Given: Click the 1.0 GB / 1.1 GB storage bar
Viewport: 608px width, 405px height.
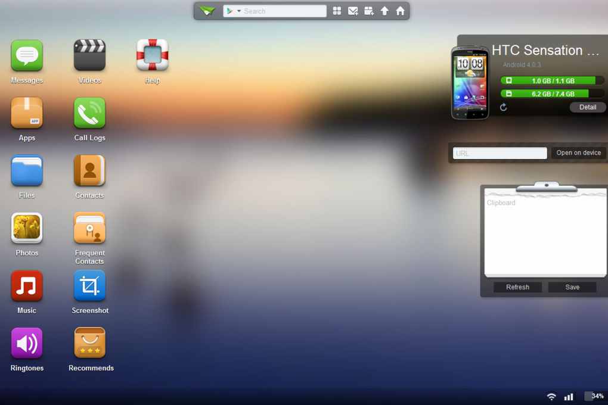Looking at the screenshot, I should [552, 80].
